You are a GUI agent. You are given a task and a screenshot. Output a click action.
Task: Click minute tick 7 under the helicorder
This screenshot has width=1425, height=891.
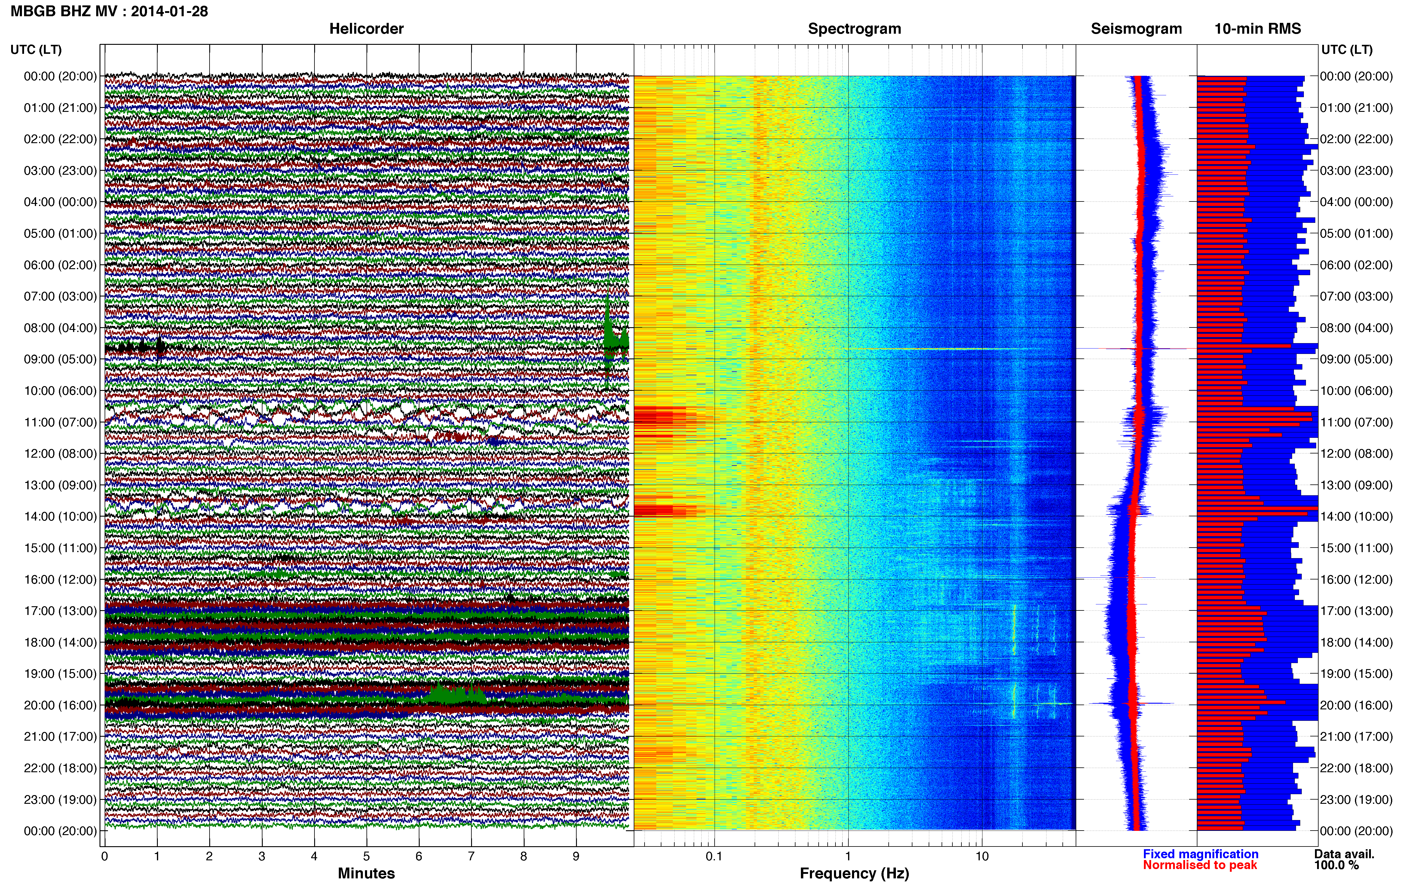[x=471, y=856]
